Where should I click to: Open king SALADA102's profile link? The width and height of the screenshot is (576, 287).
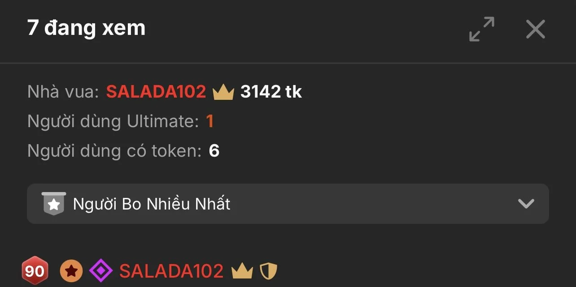[x=156, y=92]
